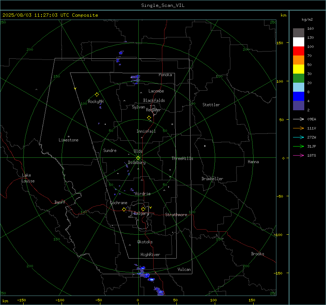326x305 pixels.
Task: Click the asterisk marker east of Innisfail
Action: (172, 124)
